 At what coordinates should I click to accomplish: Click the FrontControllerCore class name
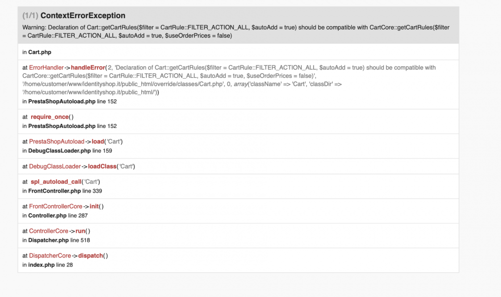tap(56, 206)
